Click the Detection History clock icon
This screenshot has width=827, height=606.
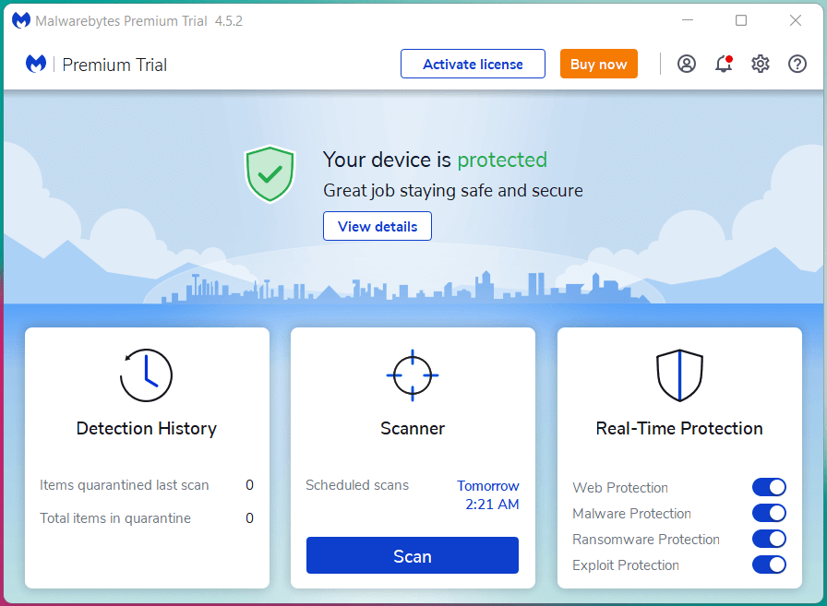[147, 375]
